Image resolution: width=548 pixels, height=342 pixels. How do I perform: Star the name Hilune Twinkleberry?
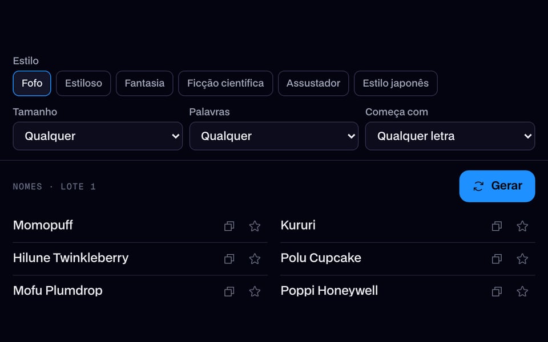click(255, 259)
